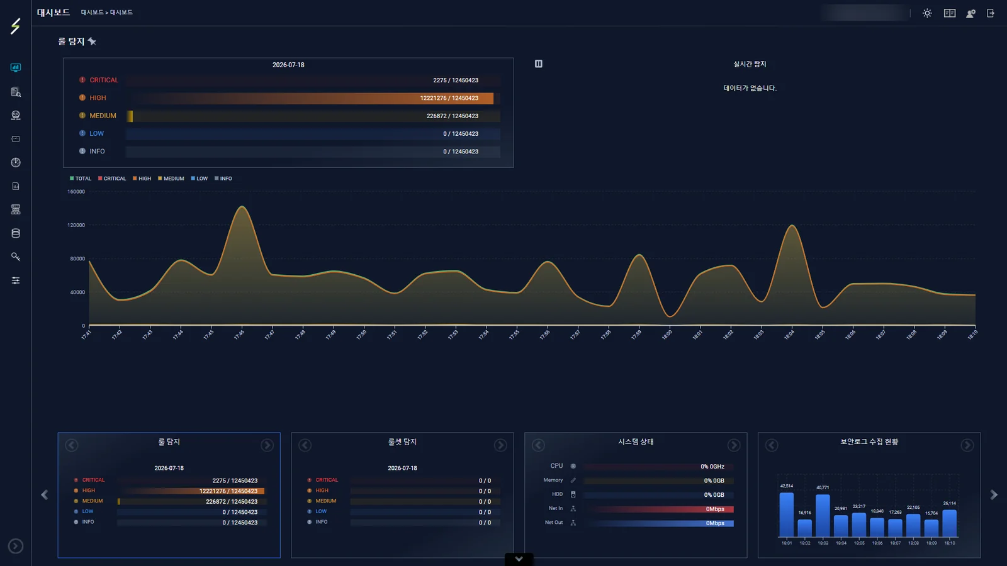Advance the widget carousel with right chevron
1007x566 pixels.
click(x=994, y=495)
